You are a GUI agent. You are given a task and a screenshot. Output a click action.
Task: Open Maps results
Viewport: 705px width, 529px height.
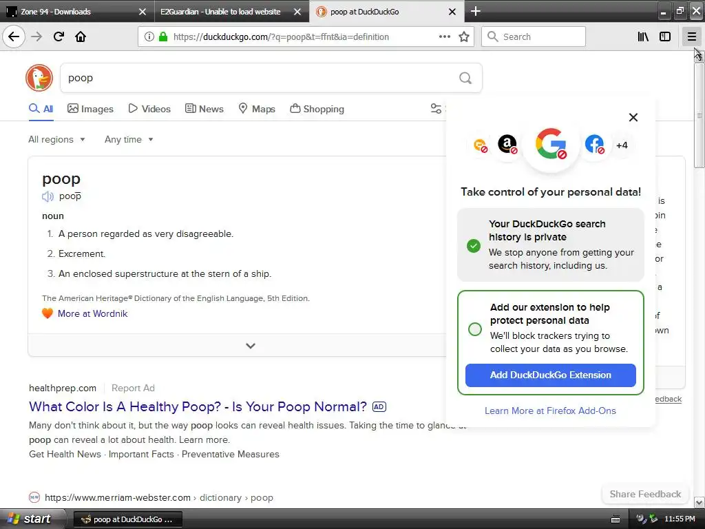click(x=256, y=109)
